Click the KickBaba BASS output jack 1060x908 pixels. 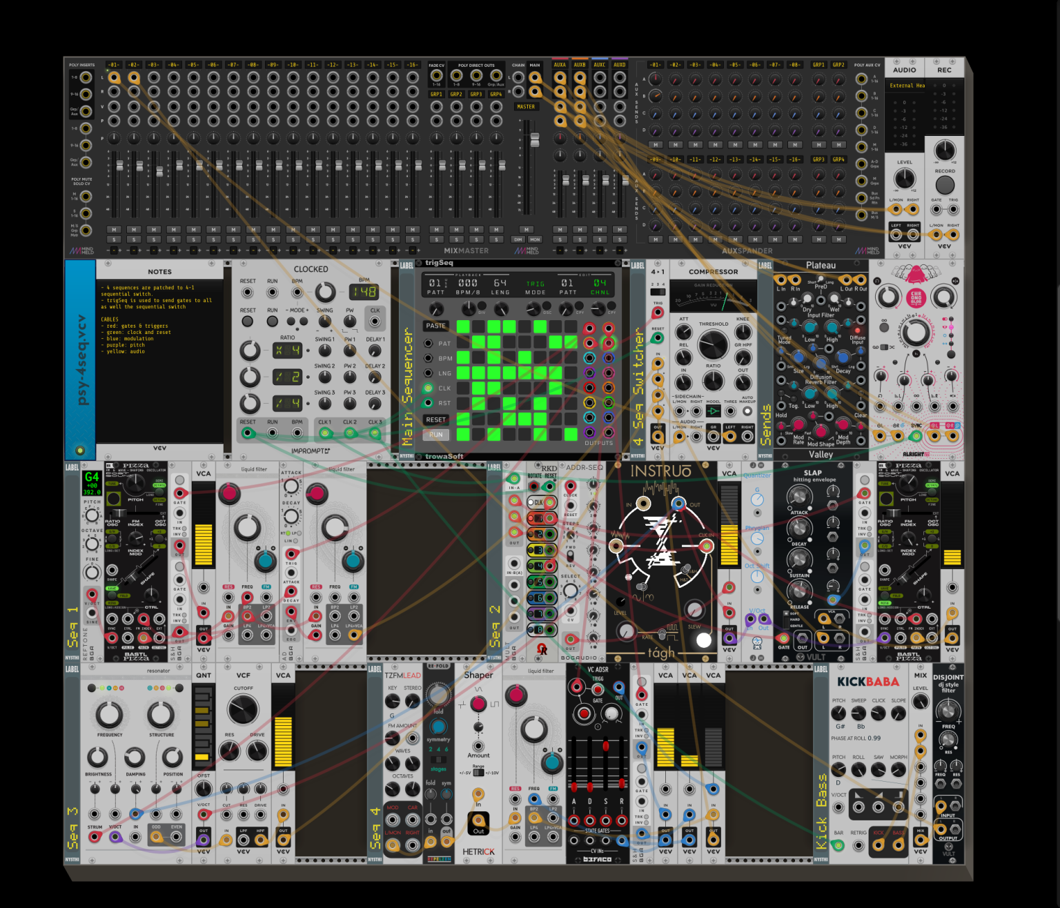coord(899,845)
